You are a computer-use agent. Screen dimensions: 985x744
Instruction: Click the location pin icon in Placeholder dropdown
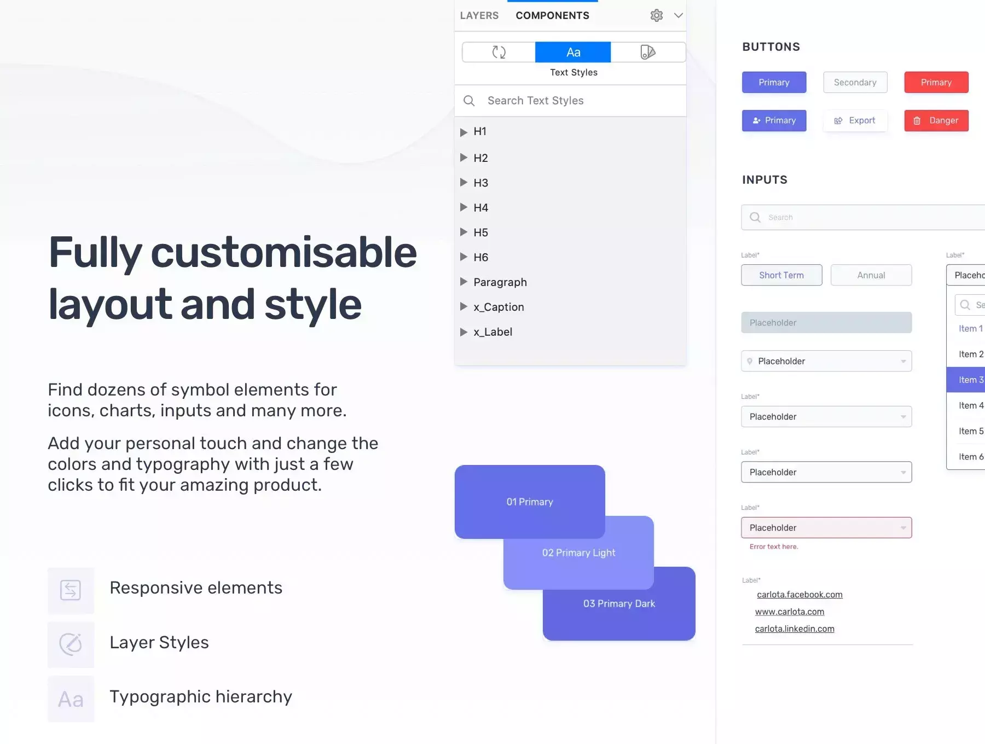coord(750,361)
